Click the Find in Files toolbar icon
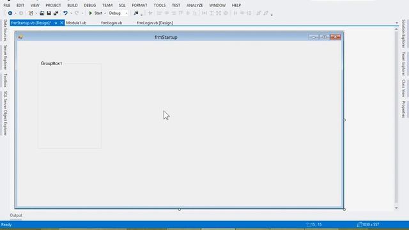 tap(135, 13)
